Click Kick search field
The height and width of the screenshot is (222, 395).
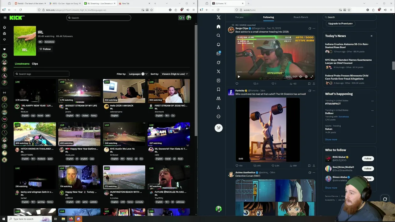click(x=99, y=18)
